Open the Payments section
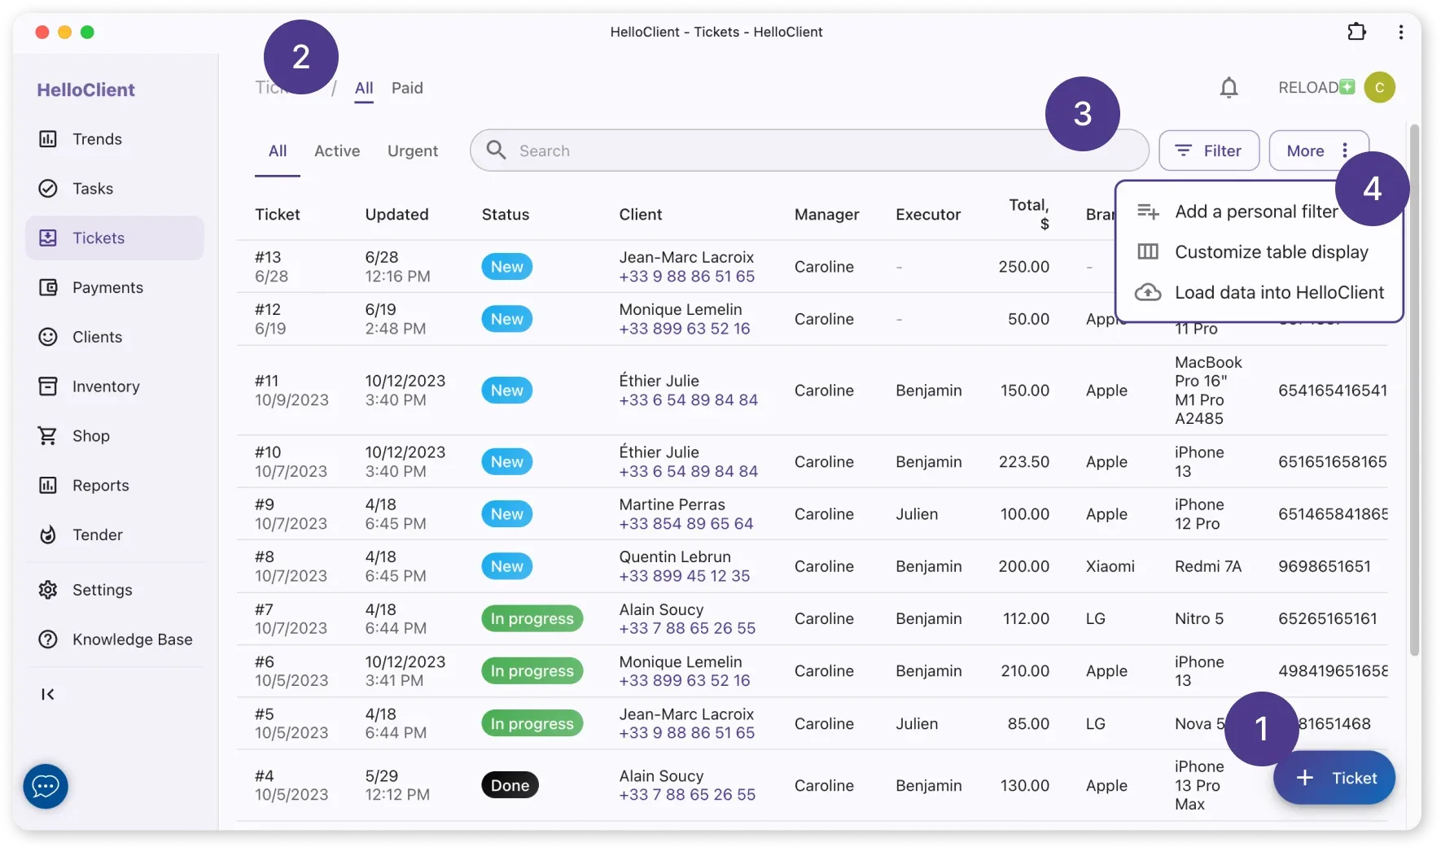Screen dimensions: 1441x851 click(x=107, y=287)
